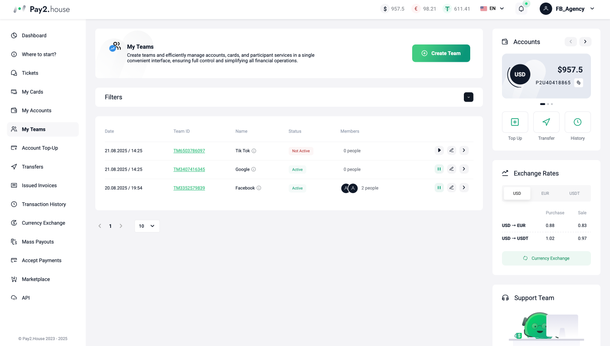
Task: Edit the Google team
Action: [x=452, y=169]
